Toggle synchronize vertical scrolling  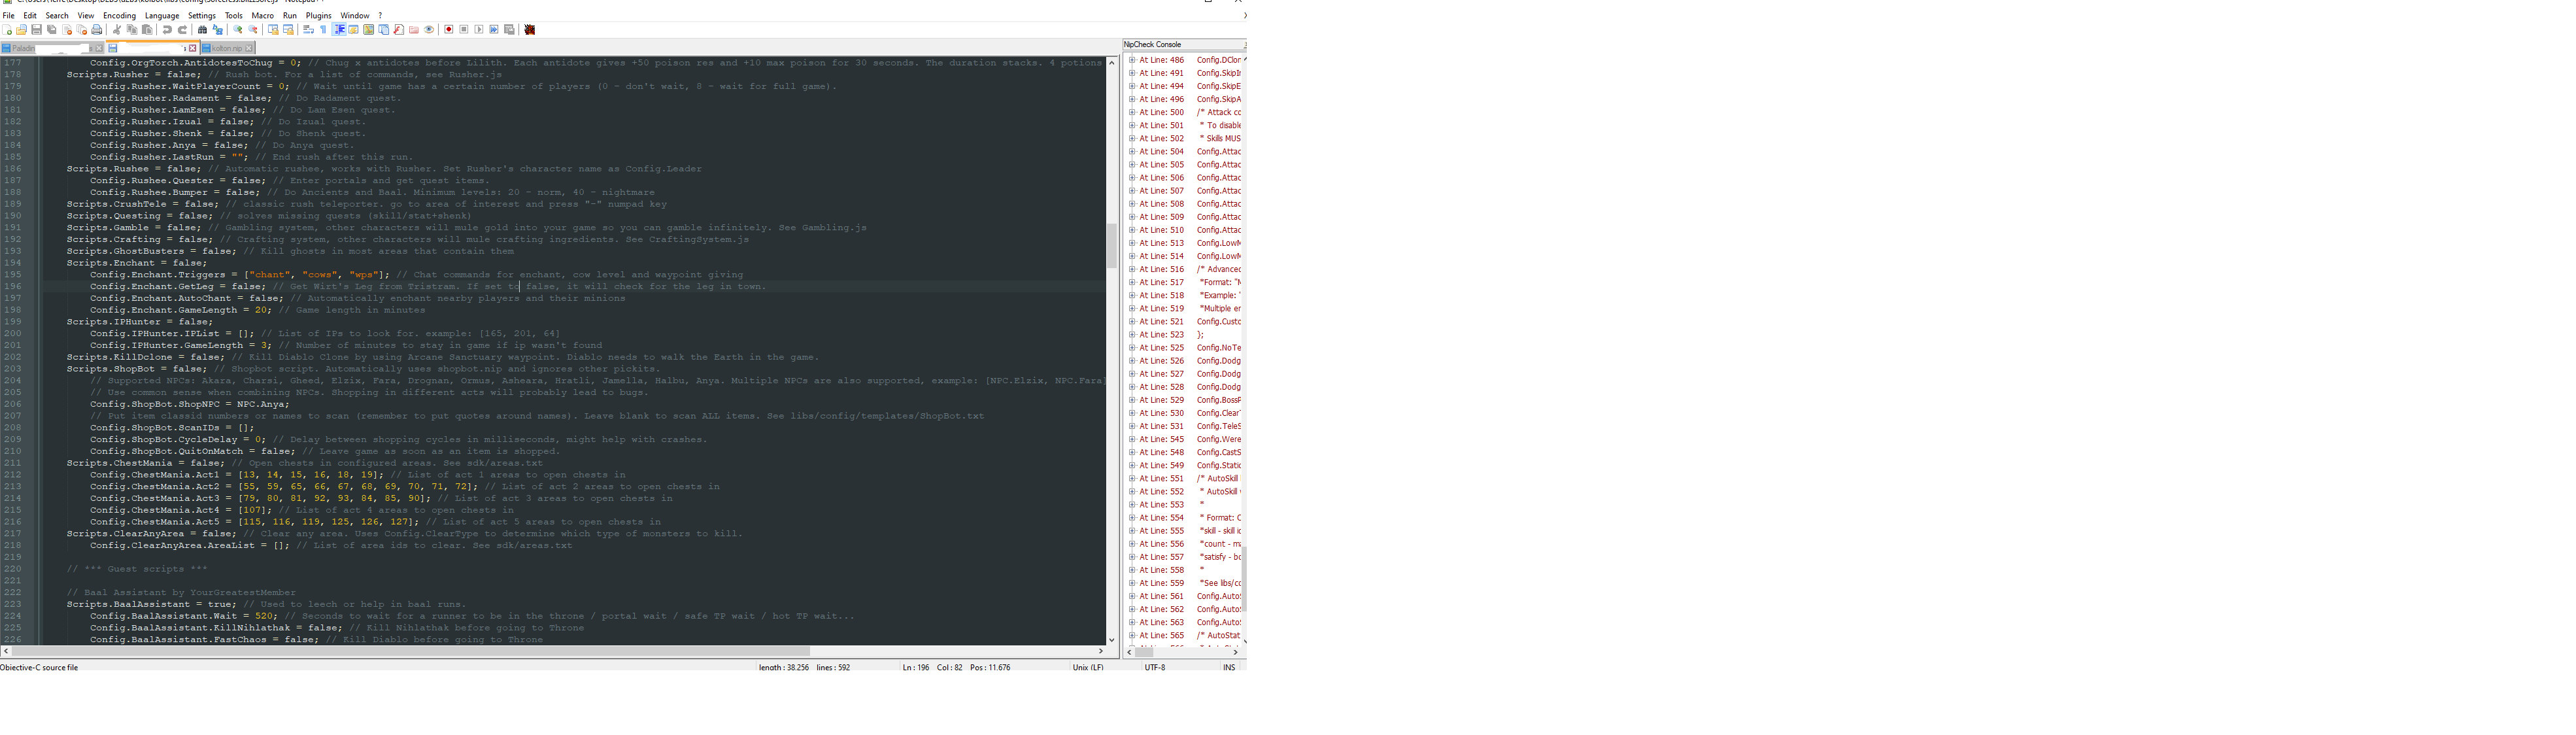click(x=272, y=30)
